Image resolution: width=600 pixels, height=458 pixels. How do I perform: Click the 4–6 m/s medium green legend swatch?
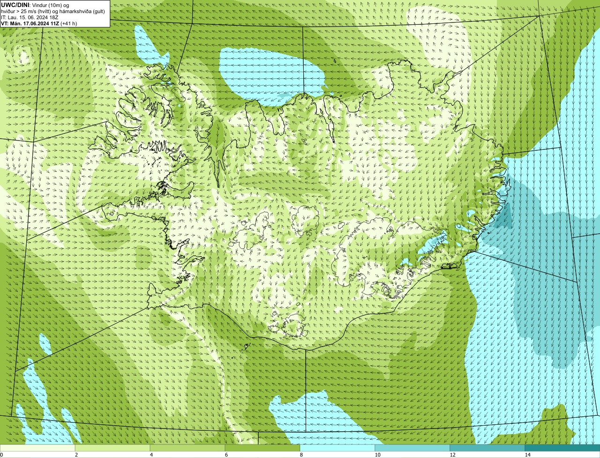click(187, 448)
